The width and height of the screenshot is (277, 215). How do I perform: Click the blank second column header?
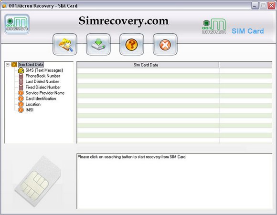pyautogui.click(x=246, y=65)
